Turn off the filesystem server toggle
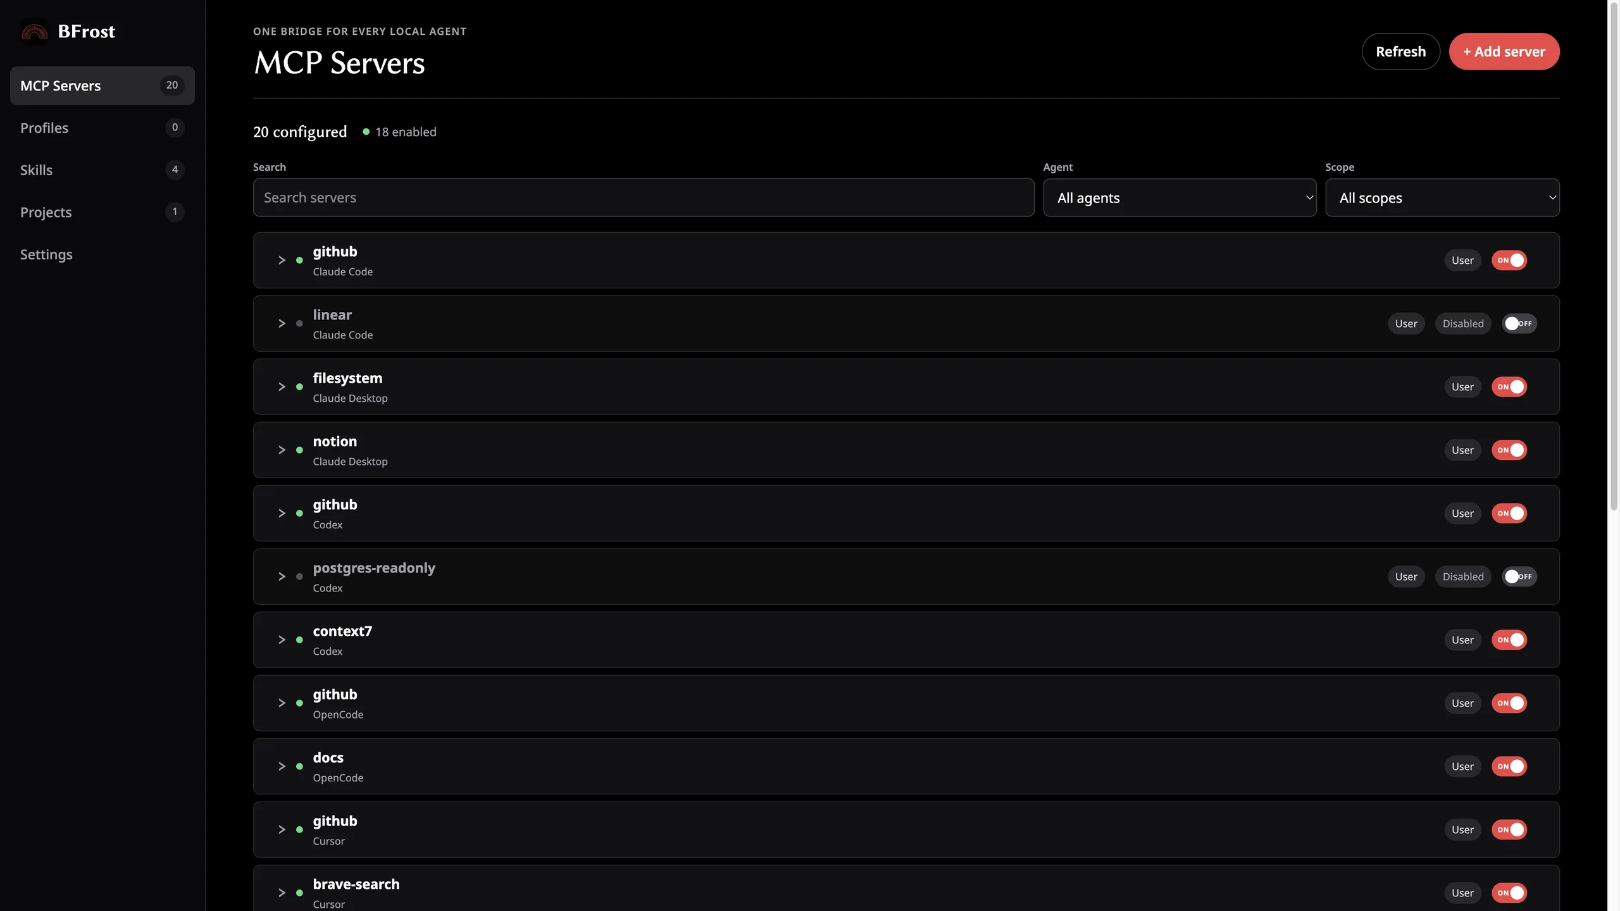The image size is (1620, 911). tap(1509, 387)
